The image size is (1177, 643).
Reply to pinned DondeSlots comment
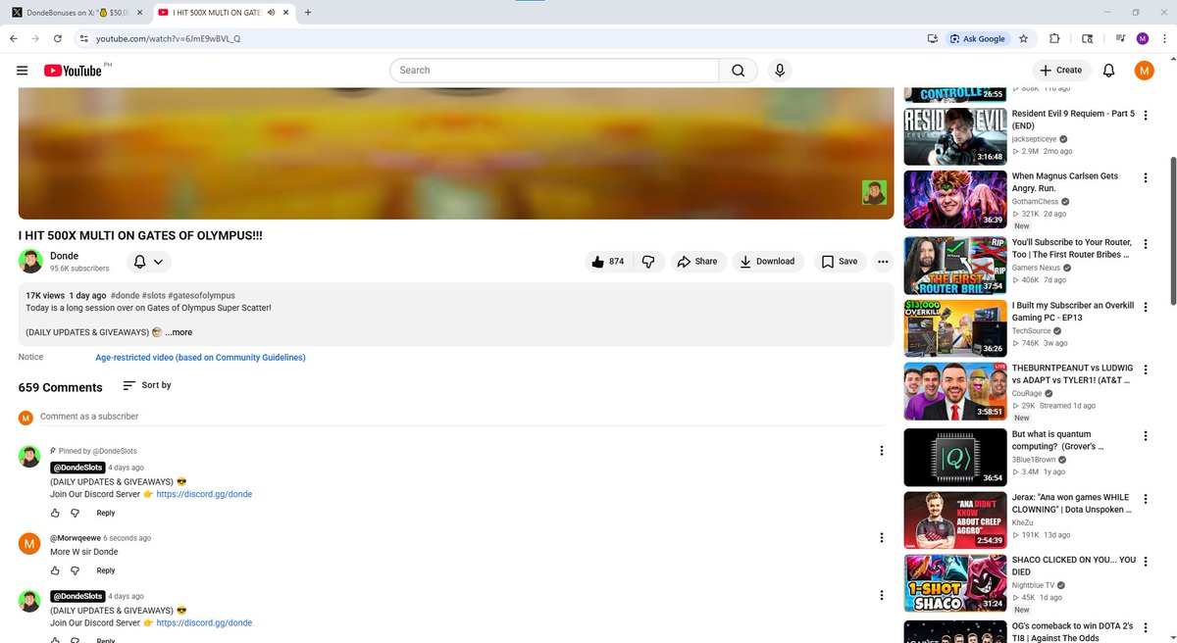click(x=106, y=514)
